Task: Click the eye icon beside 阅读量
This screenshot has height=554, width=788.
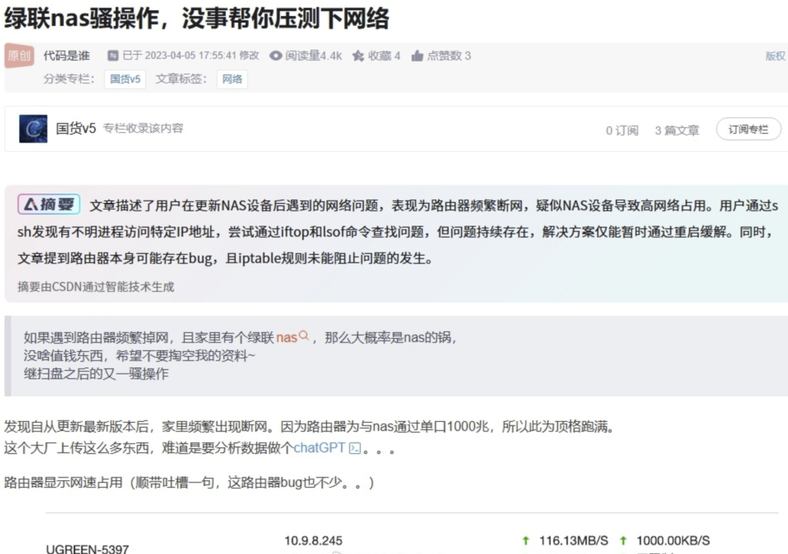Action: [275, 55]
